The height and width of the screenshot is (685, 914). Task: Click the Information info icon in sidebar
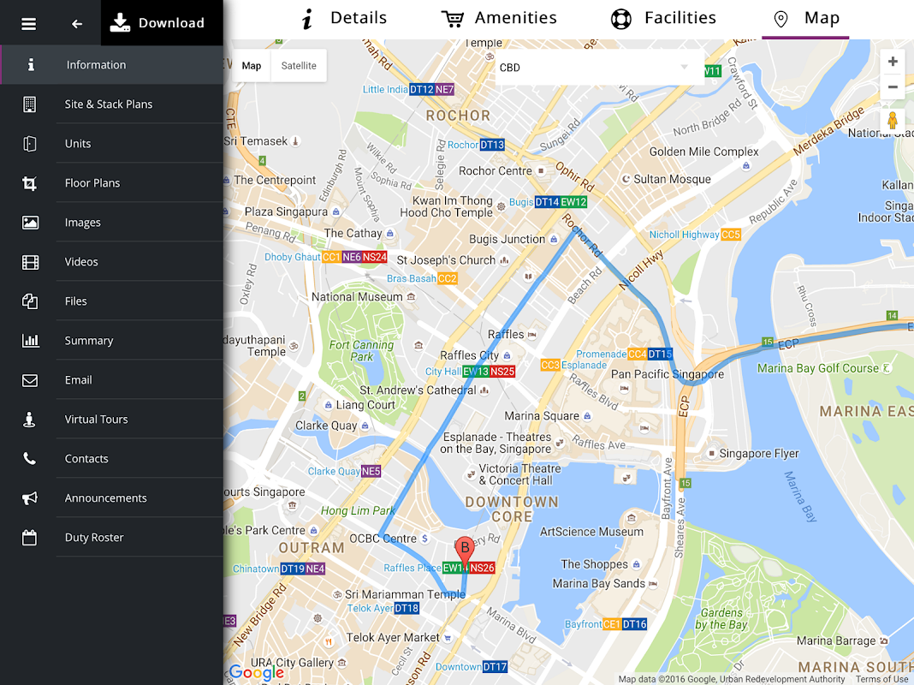30,65
